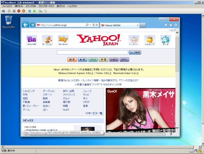The image size is (204, 154).
Task: Click the ウェブ検索 search button
Action: 135,52
